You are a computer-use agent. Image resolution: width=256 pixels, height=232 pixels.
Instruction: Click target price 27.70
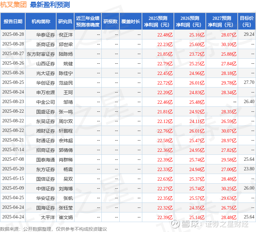[x=249, y=82]
